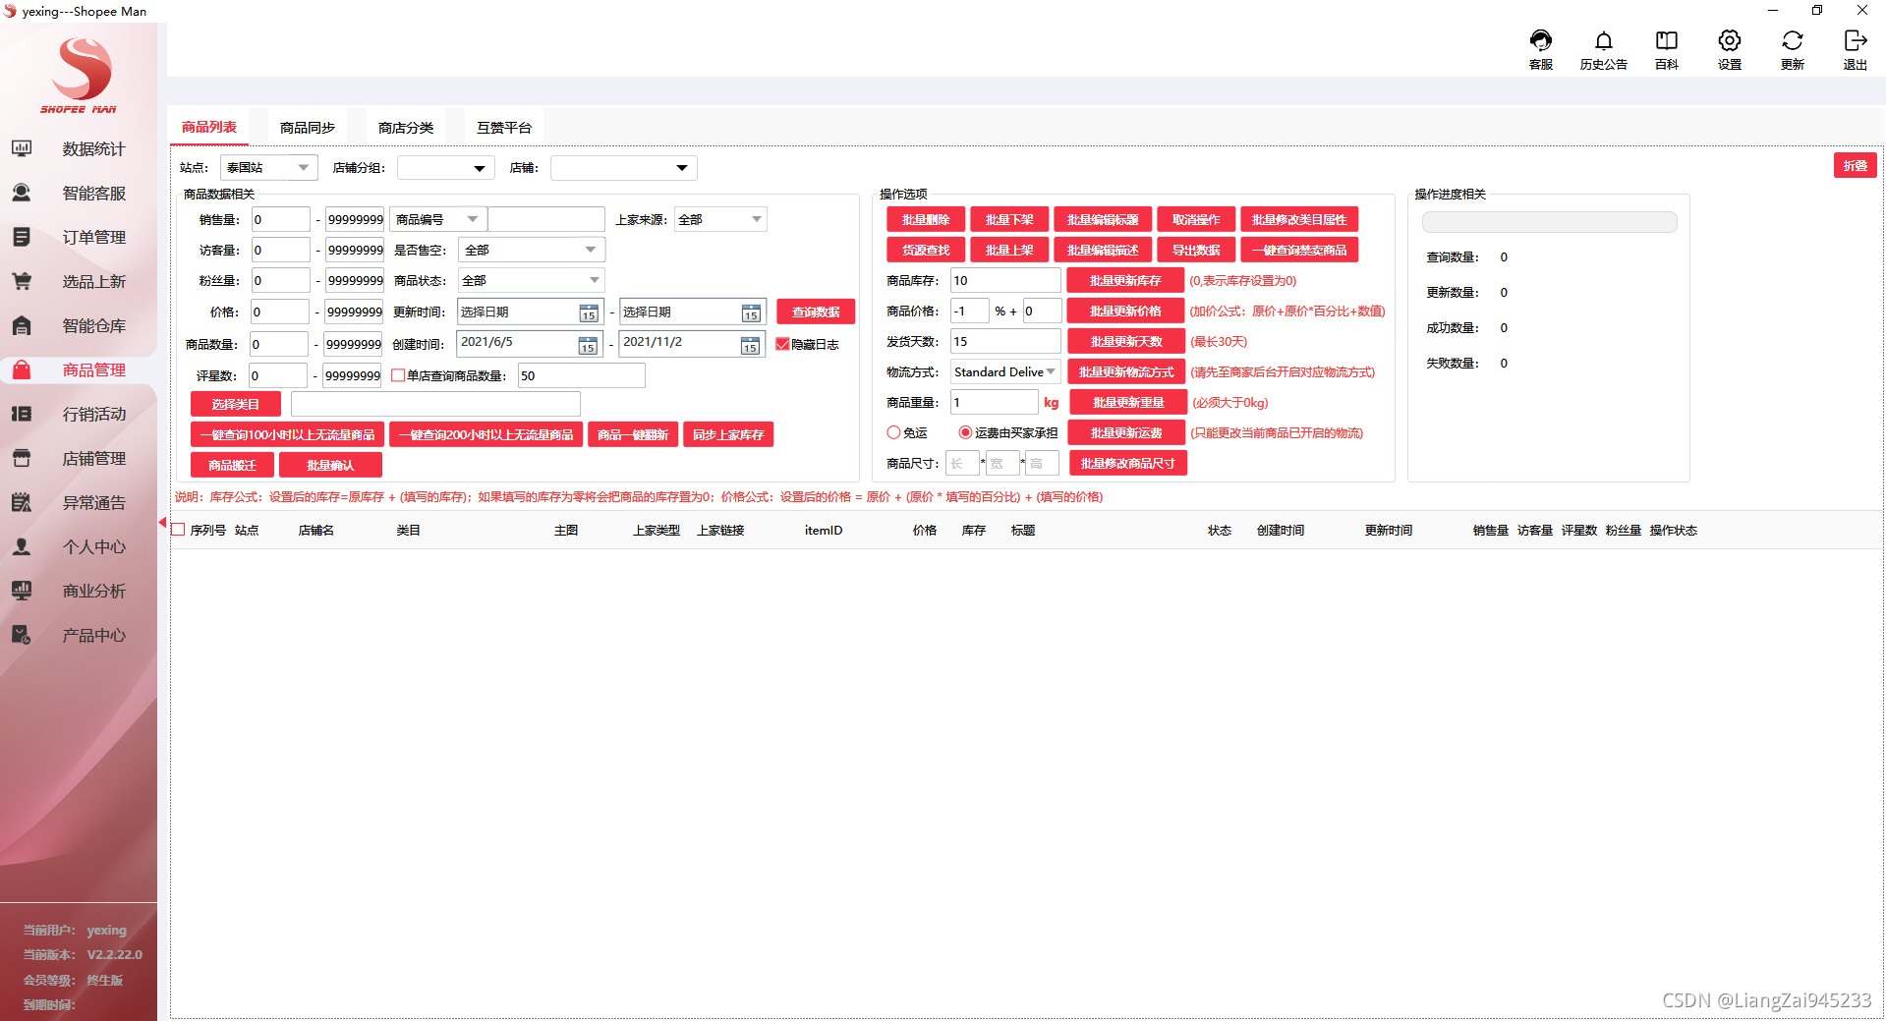Click the 商品库存 input field

tap(1005, 280)
